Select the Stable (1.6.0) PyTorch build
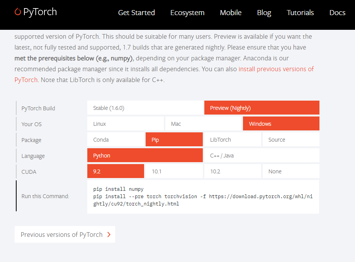Screen dimensions: 355x262 pos(145,108)
